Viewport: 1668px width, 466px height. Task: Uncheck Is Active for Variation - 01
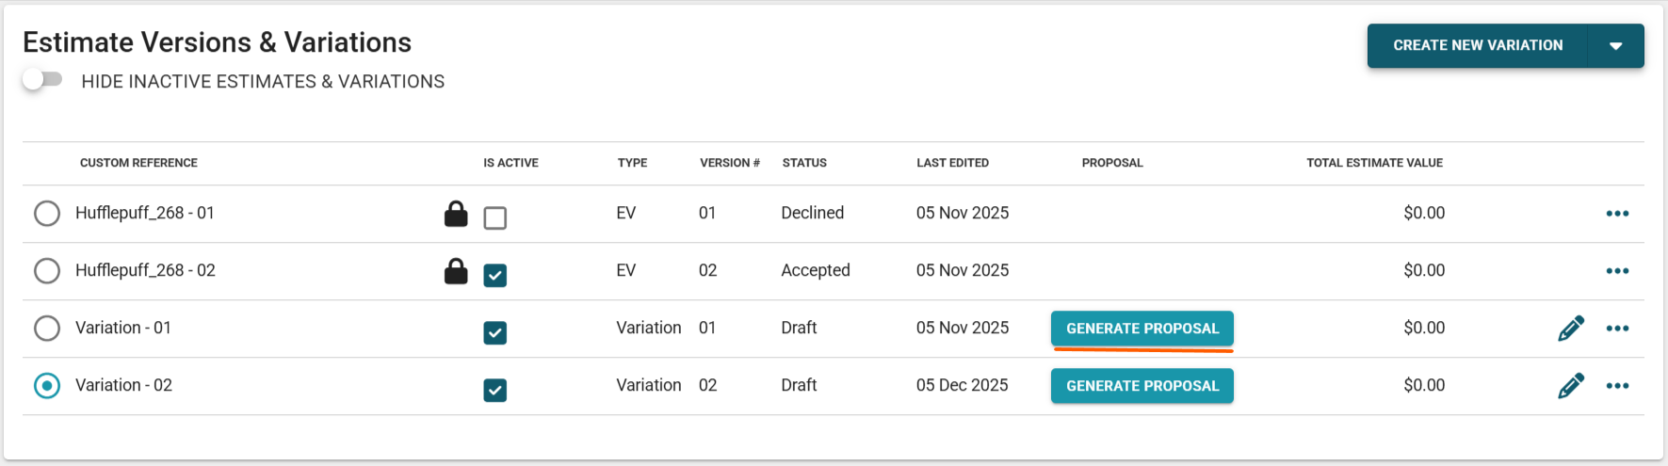click(494, 332)
